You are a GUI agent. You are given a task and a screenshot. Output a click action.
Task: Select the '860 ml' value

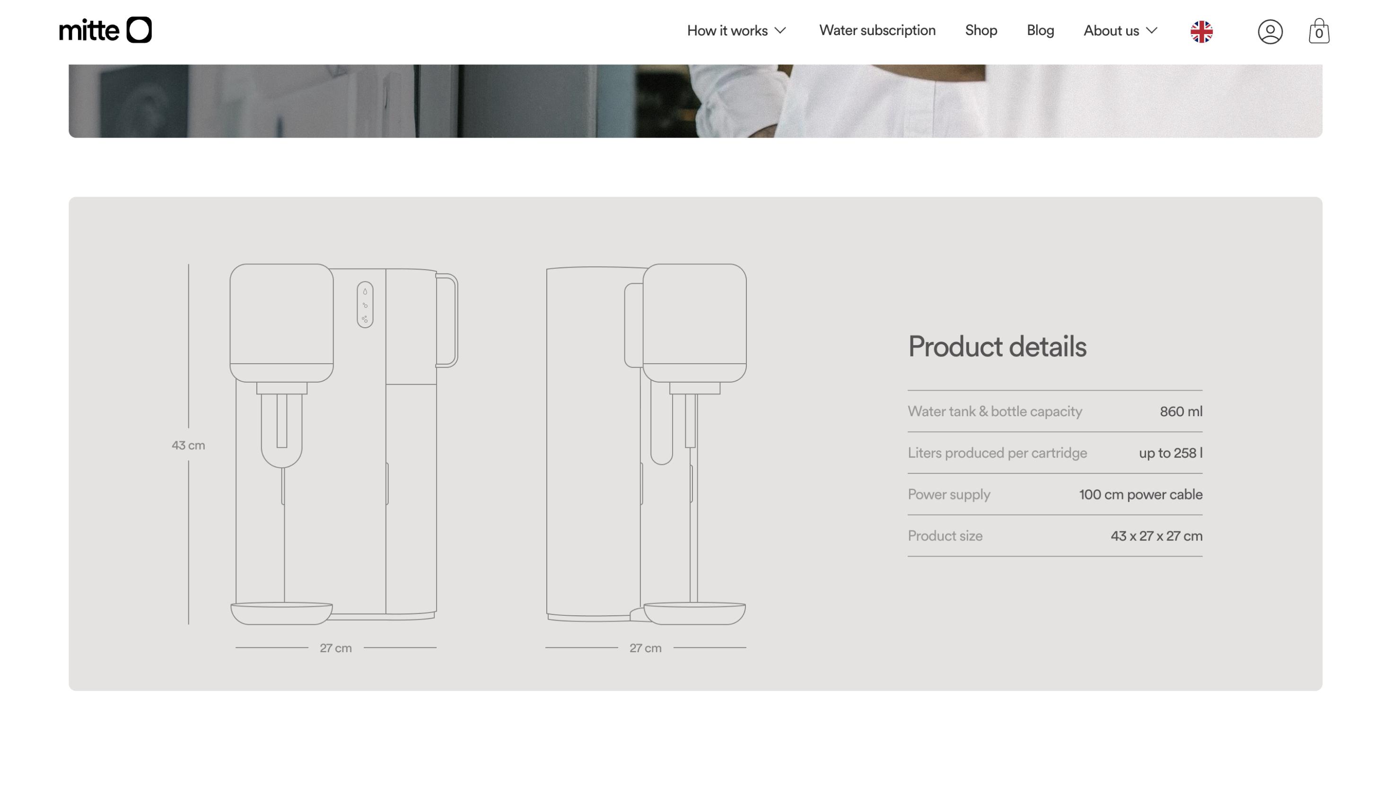click(1181, 411)
